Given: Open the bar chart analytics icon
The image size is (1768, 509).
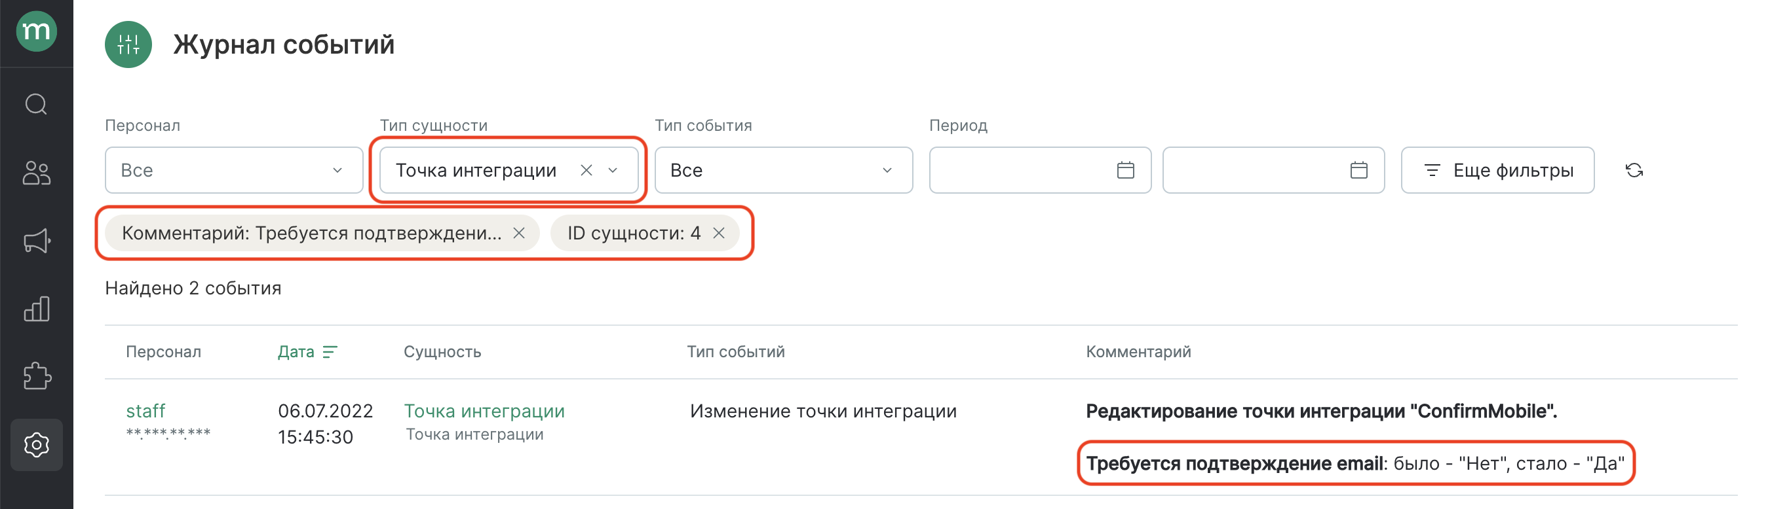Looking at the screenshot, I should (37, 309).
